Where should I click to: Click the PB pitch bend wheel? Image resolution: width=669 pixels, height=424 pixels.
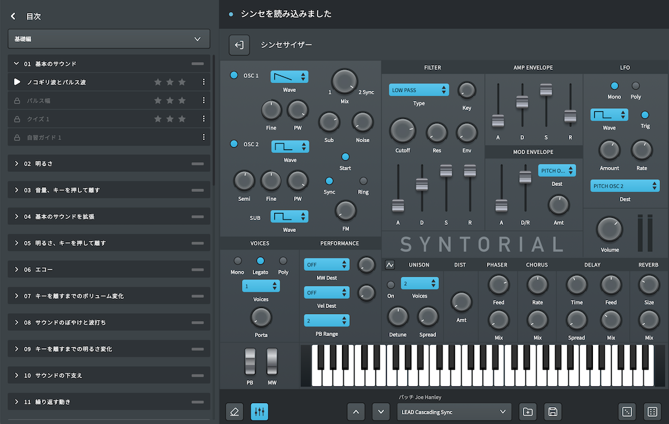(x=250, y=361)
